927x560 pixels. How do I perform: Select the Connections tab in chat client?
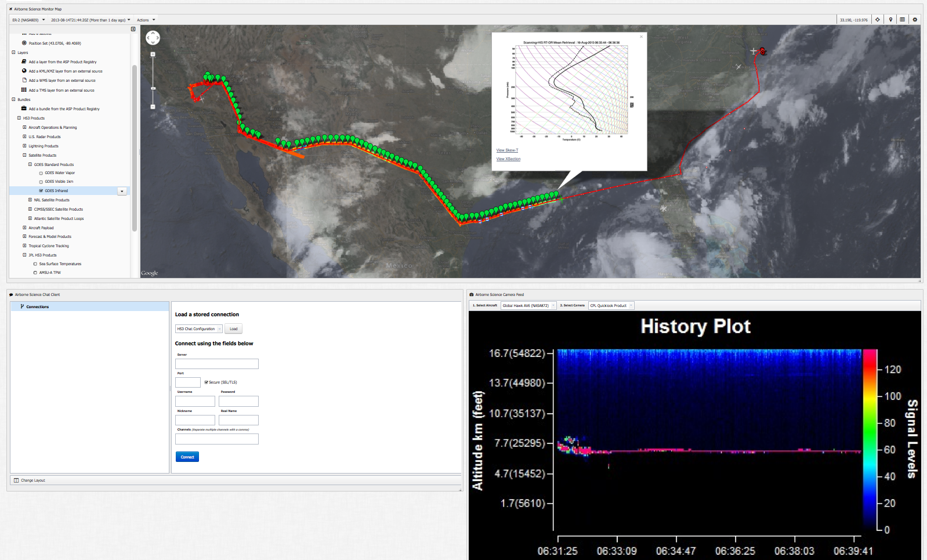click(37, 306)
